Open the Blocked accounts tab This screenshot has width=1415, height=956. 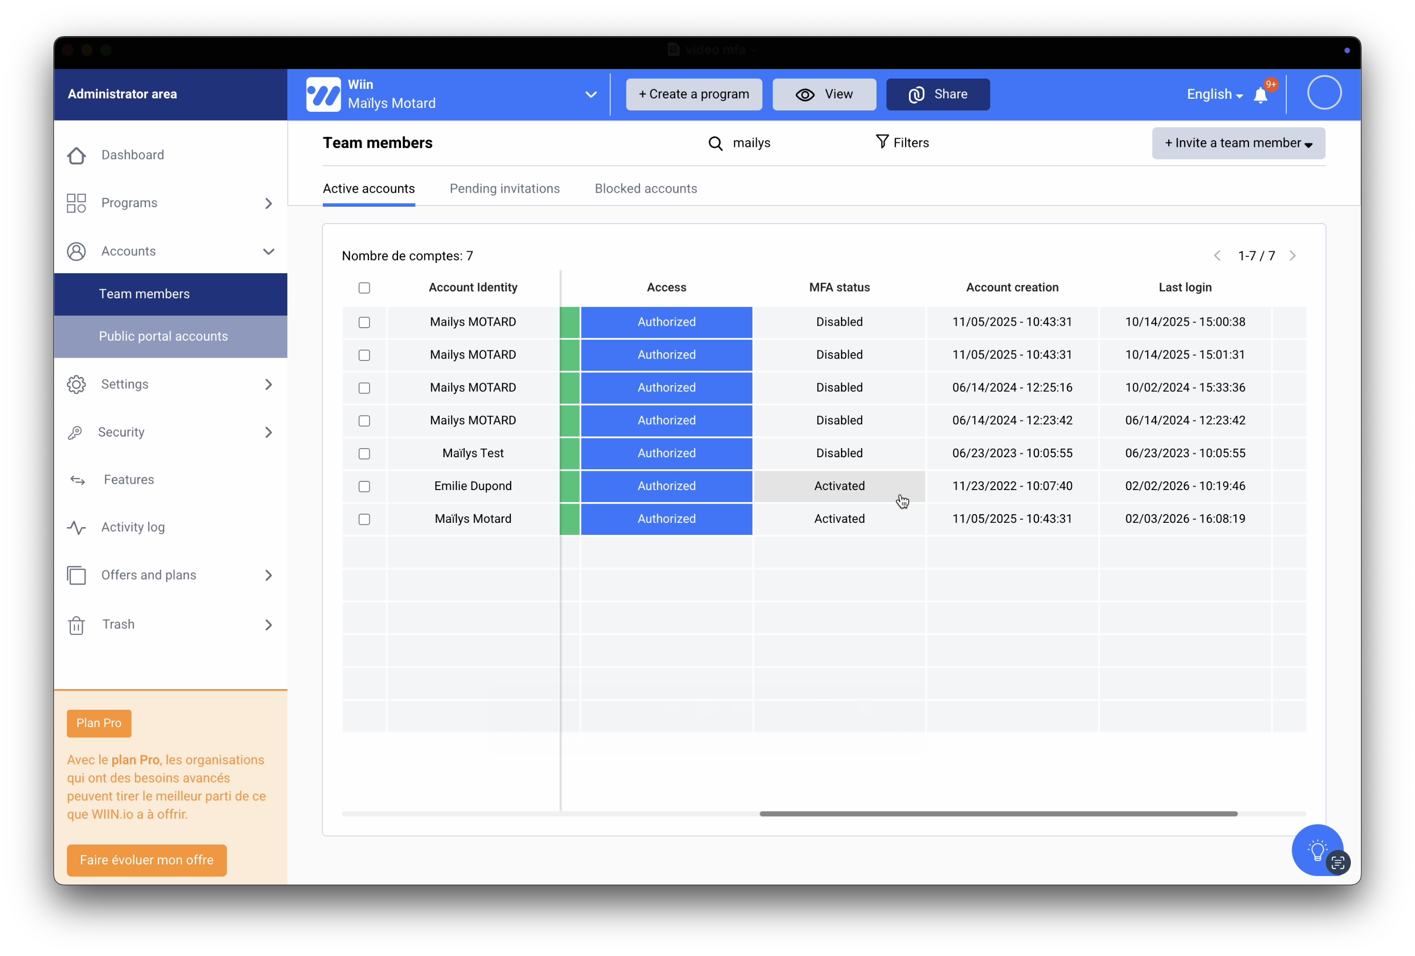[645, 189]
